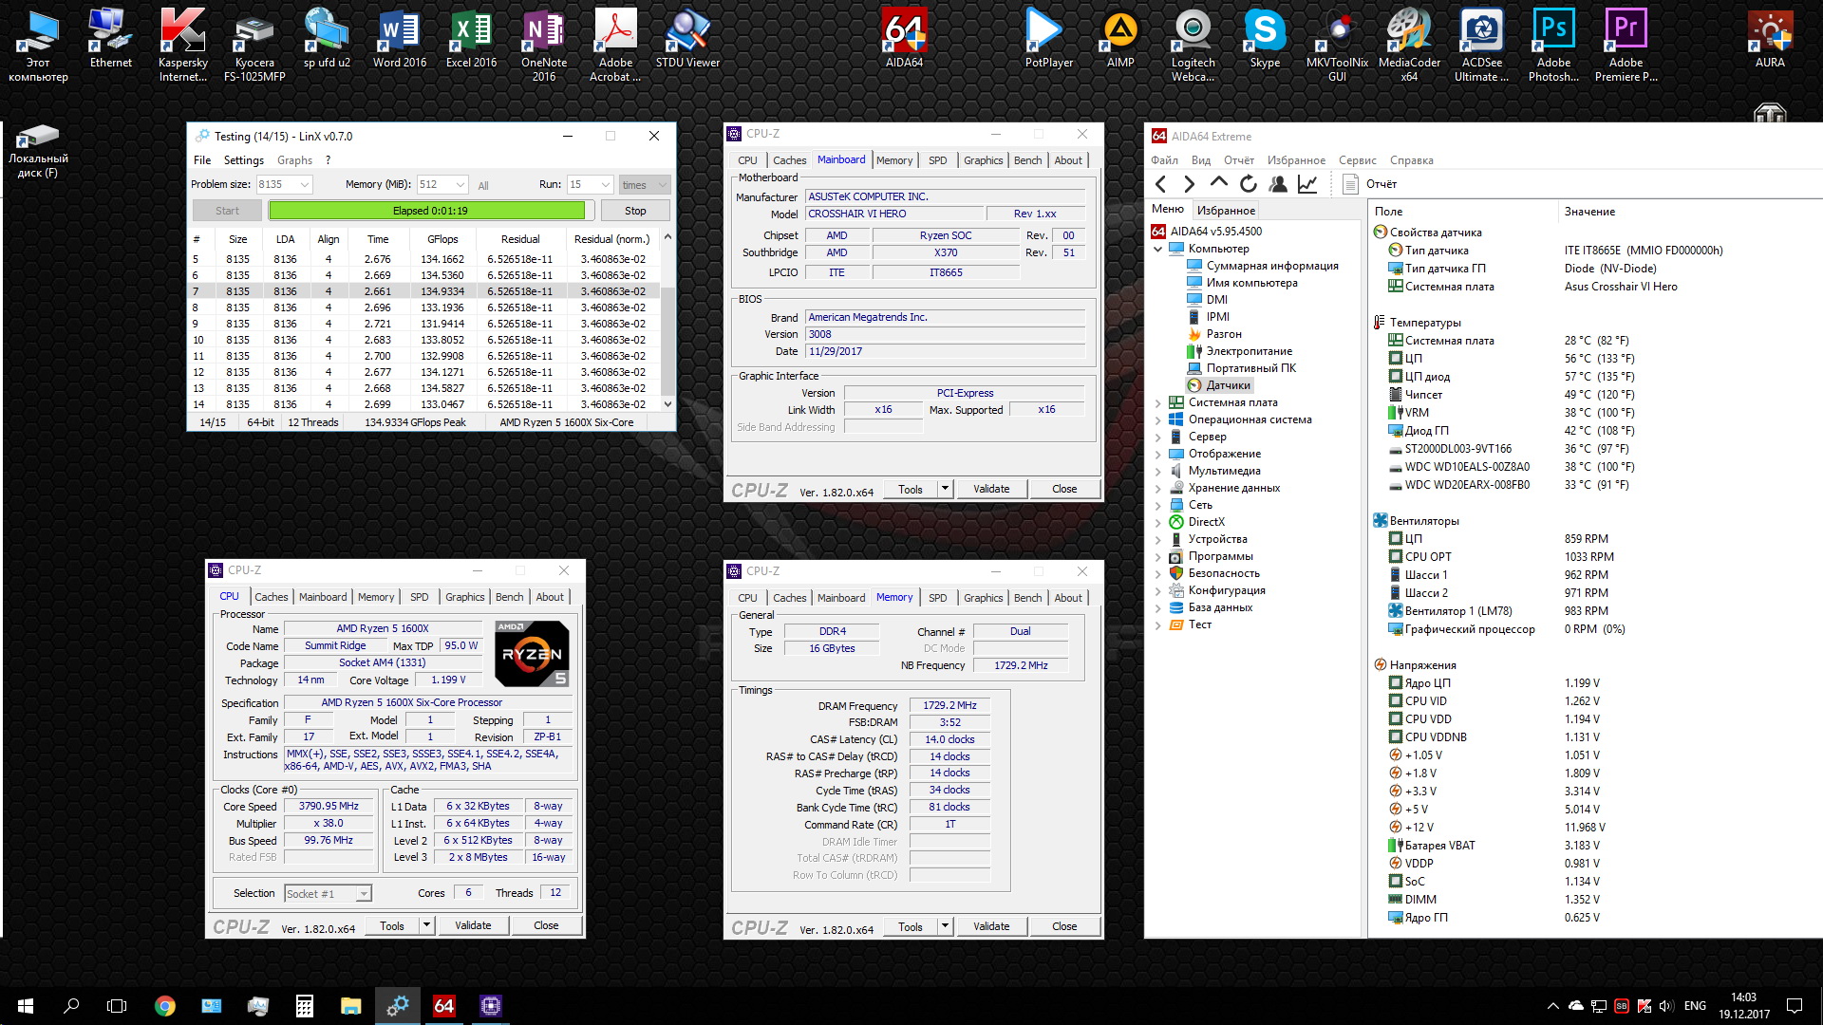Click AIDA64 refresh icon
This screenshot has width=1823, height=1025.
(1249, 184)
